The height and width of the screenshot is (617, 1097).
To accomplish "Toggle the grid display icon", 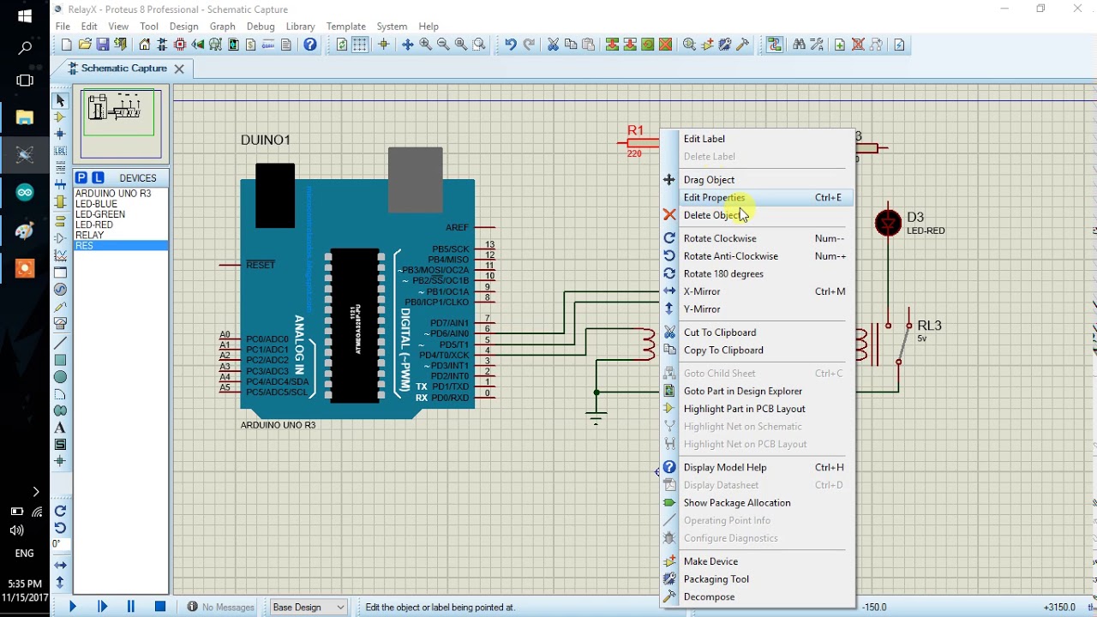I will pos(360,45).
